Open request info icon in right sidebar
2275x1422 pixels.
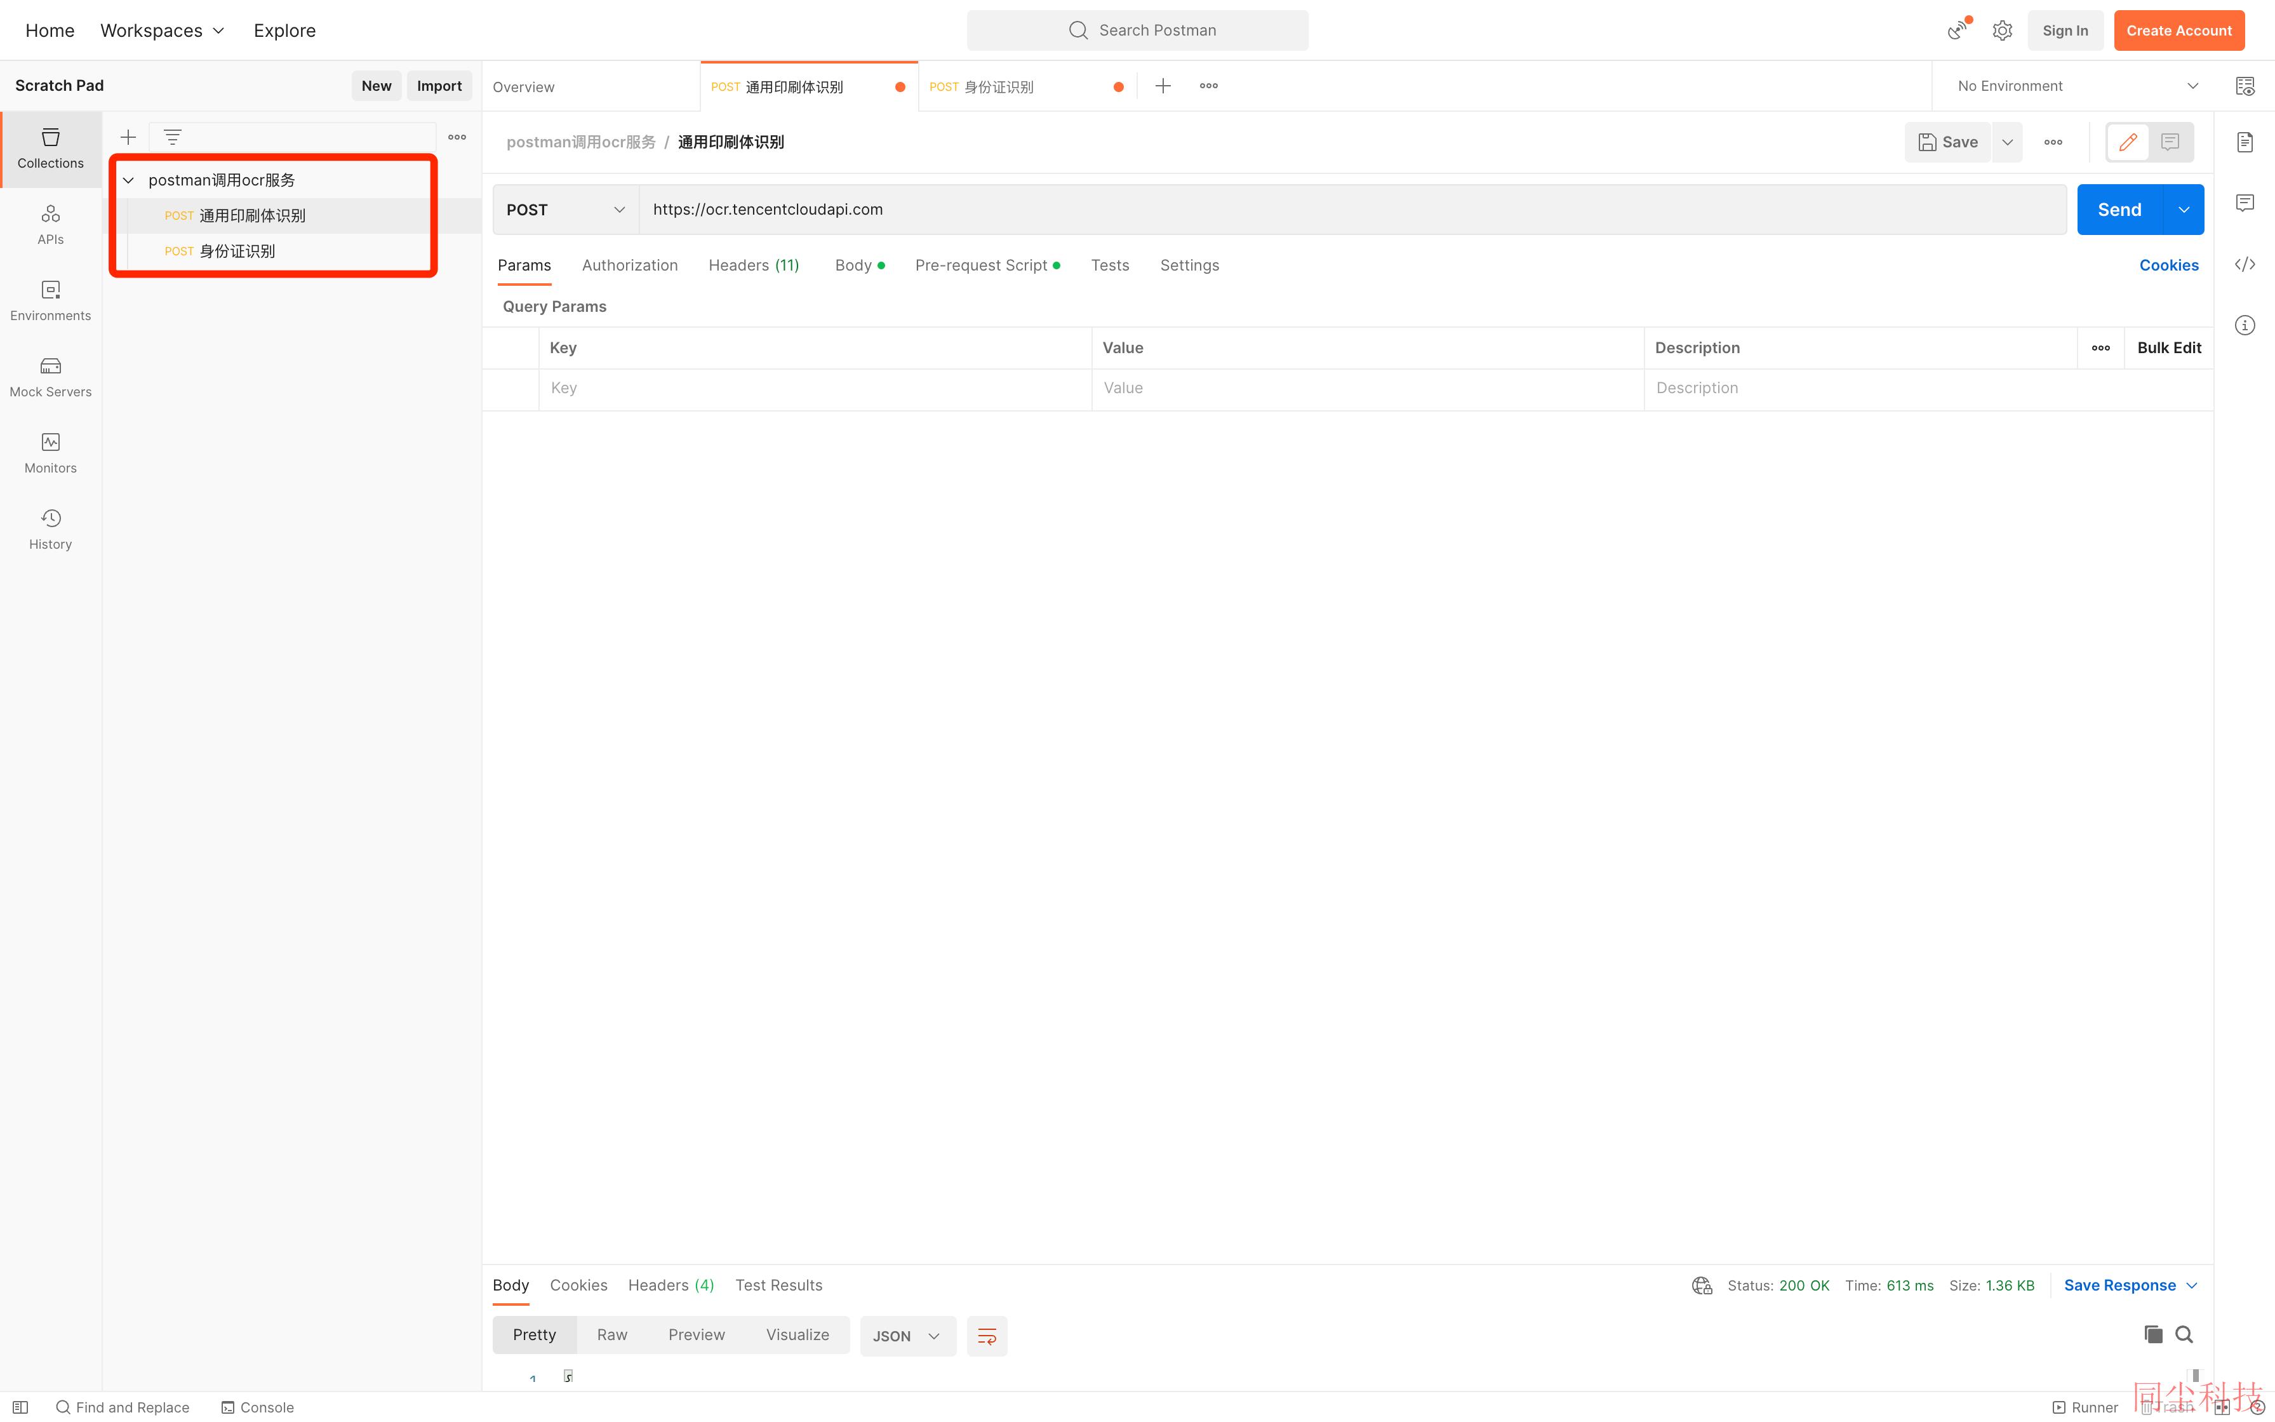point(2245,325)
